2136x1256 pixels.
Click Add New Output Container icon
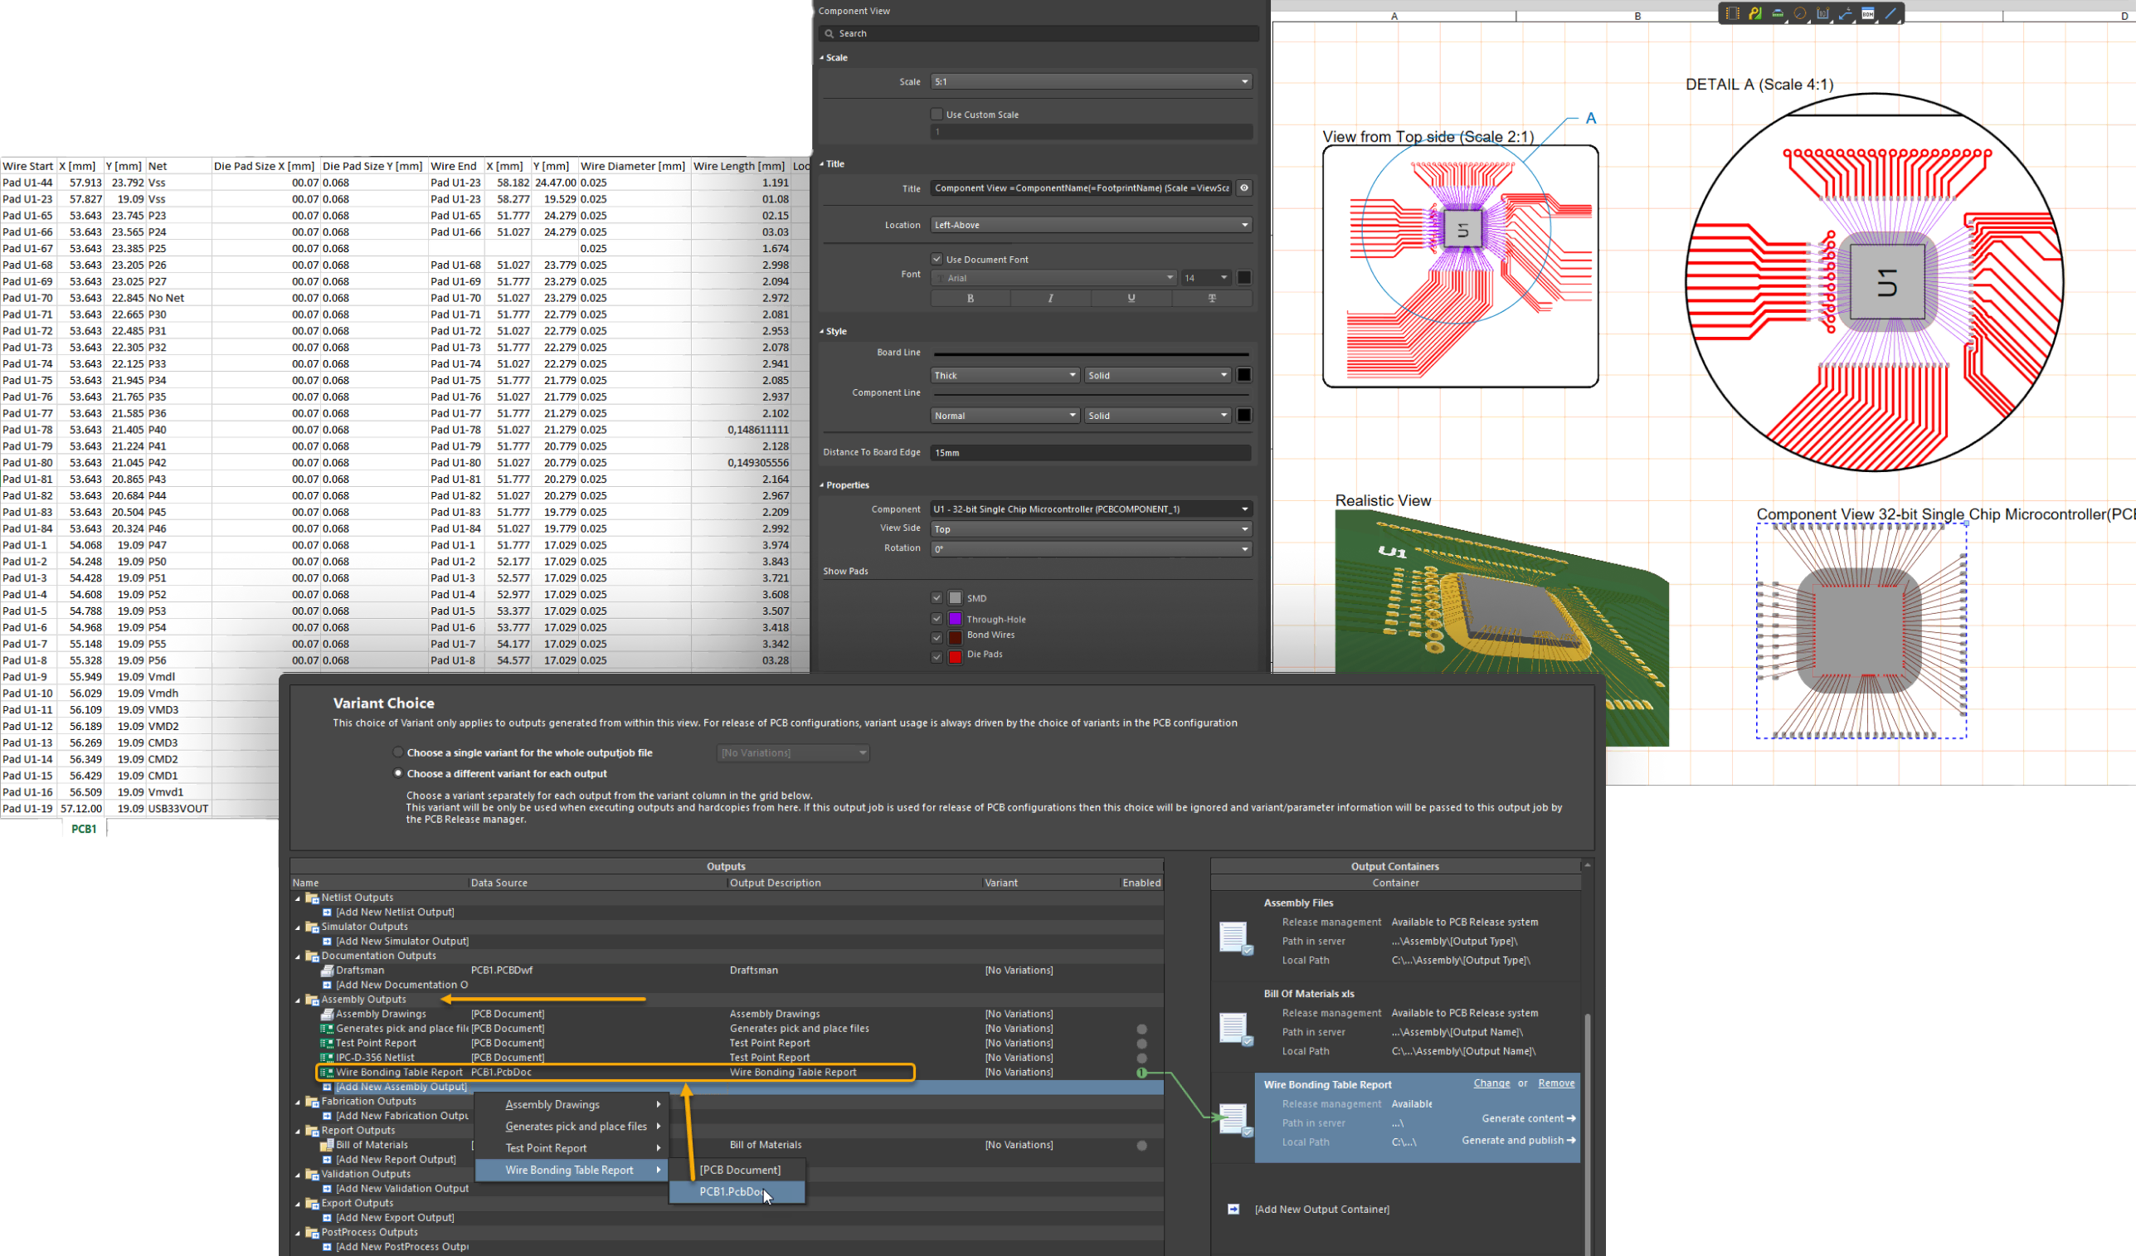(x=1233, y=1210)
